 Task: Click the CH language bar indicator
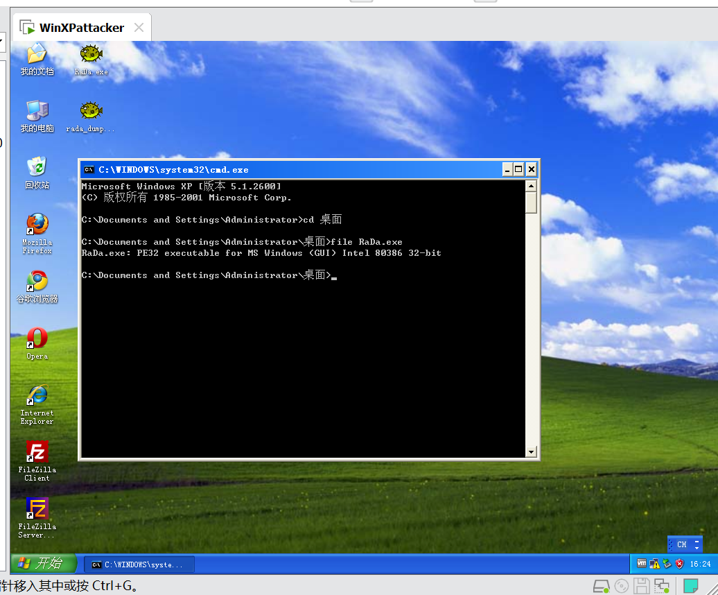tap(681, 544)
